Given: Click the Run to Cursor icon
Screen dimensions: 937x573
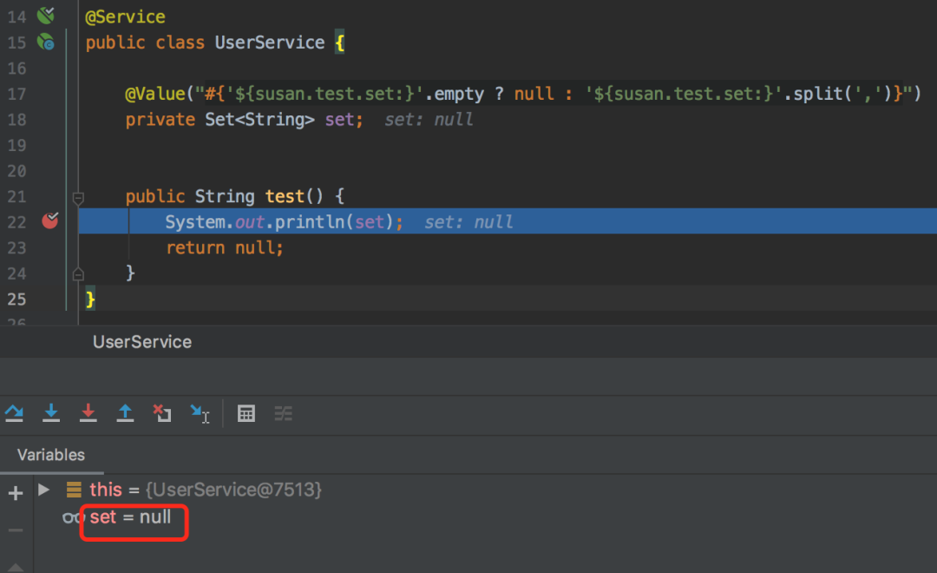Looking at the screenshot, I should tap(200, 413).
